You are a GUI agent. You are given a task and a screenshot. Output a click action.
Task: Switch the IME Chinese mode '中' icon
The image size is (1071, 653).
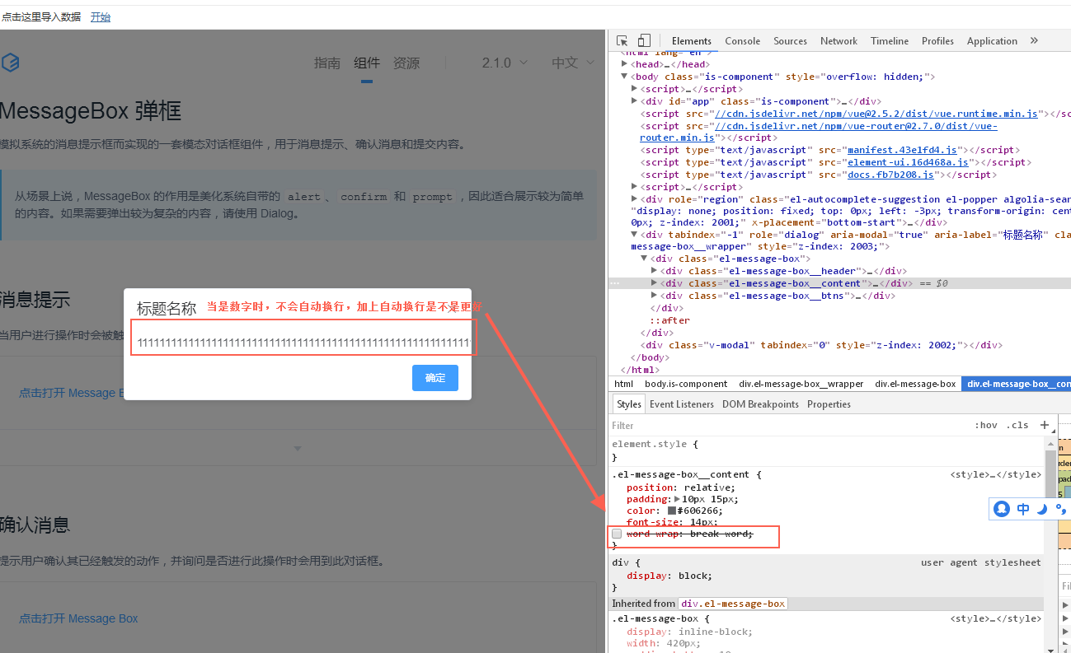(x=1023, y=509)
